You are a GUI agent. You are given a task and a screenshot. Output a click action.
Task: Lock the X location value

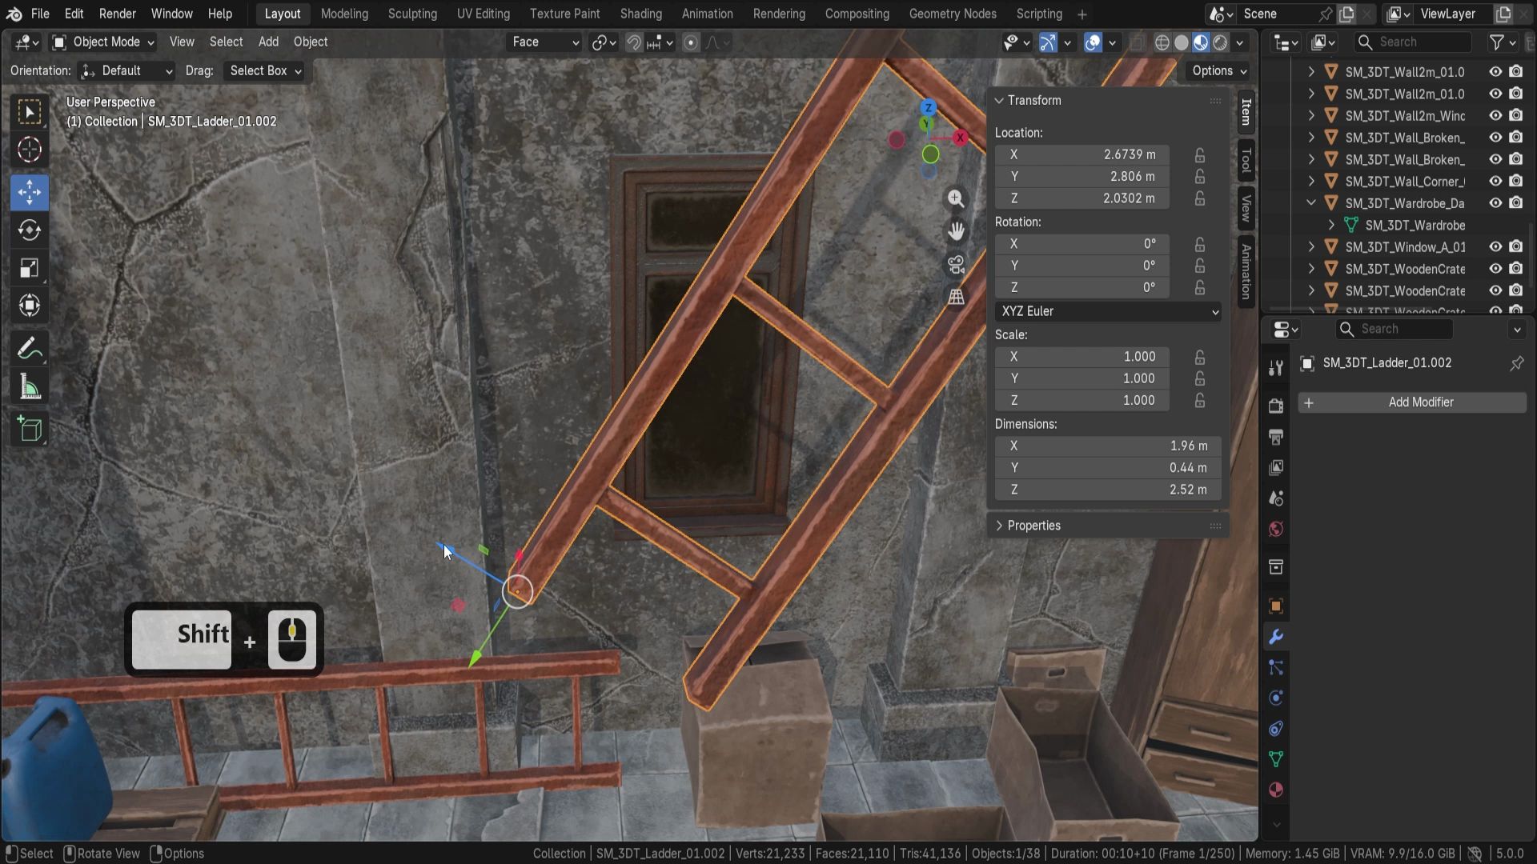pyautogui.click(x=1199, y=155)
